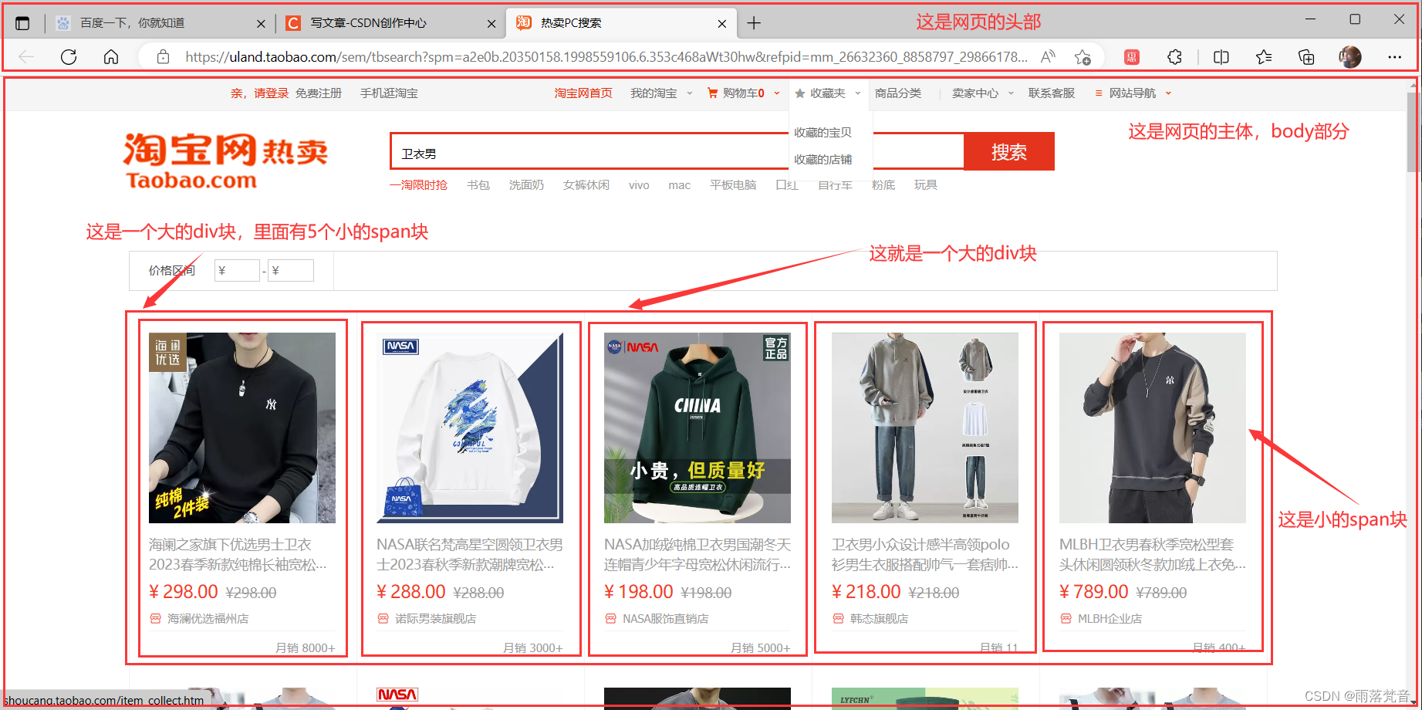Image resolution: width=1422 pixels, height=710 pixels.
Task: Open browser settings and more menu
Action: (1394, 57)
